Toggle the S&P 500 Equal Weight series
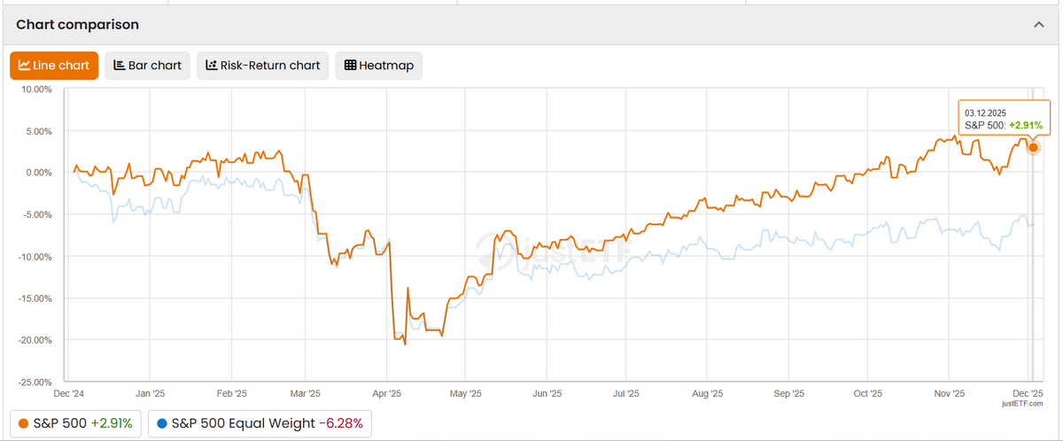1063x441 pixels. (x=260, y=423)
